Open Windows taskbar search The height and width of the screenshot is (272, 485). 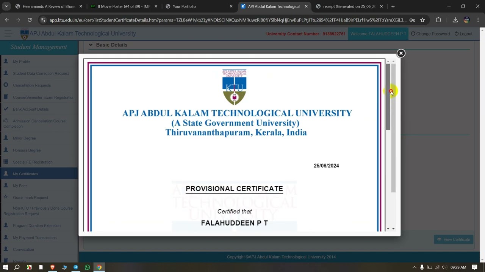pyautogui.click(x=17, y=267)
